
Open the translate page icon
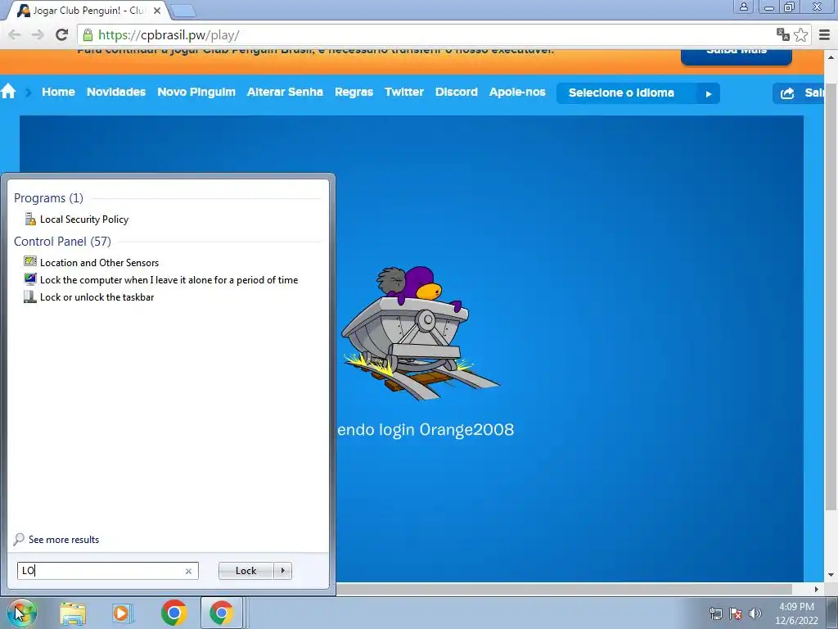tap(783, 34)
